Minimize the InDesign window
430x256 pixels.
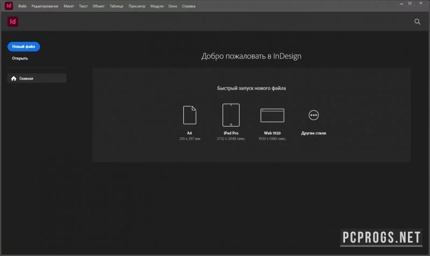pyautogui.click(x=402, y=4)
